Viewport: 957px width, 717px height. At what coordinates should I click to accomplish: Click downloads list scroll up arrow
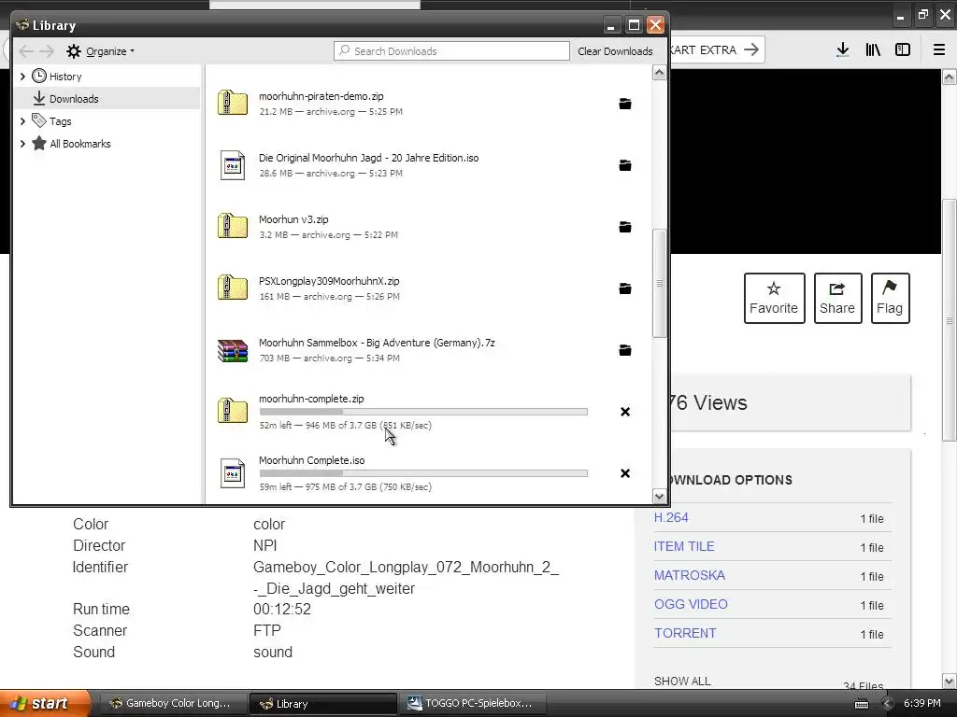point(659,73)
